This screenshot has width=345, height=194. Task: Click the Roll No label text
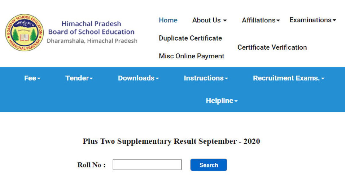(91, 165)
